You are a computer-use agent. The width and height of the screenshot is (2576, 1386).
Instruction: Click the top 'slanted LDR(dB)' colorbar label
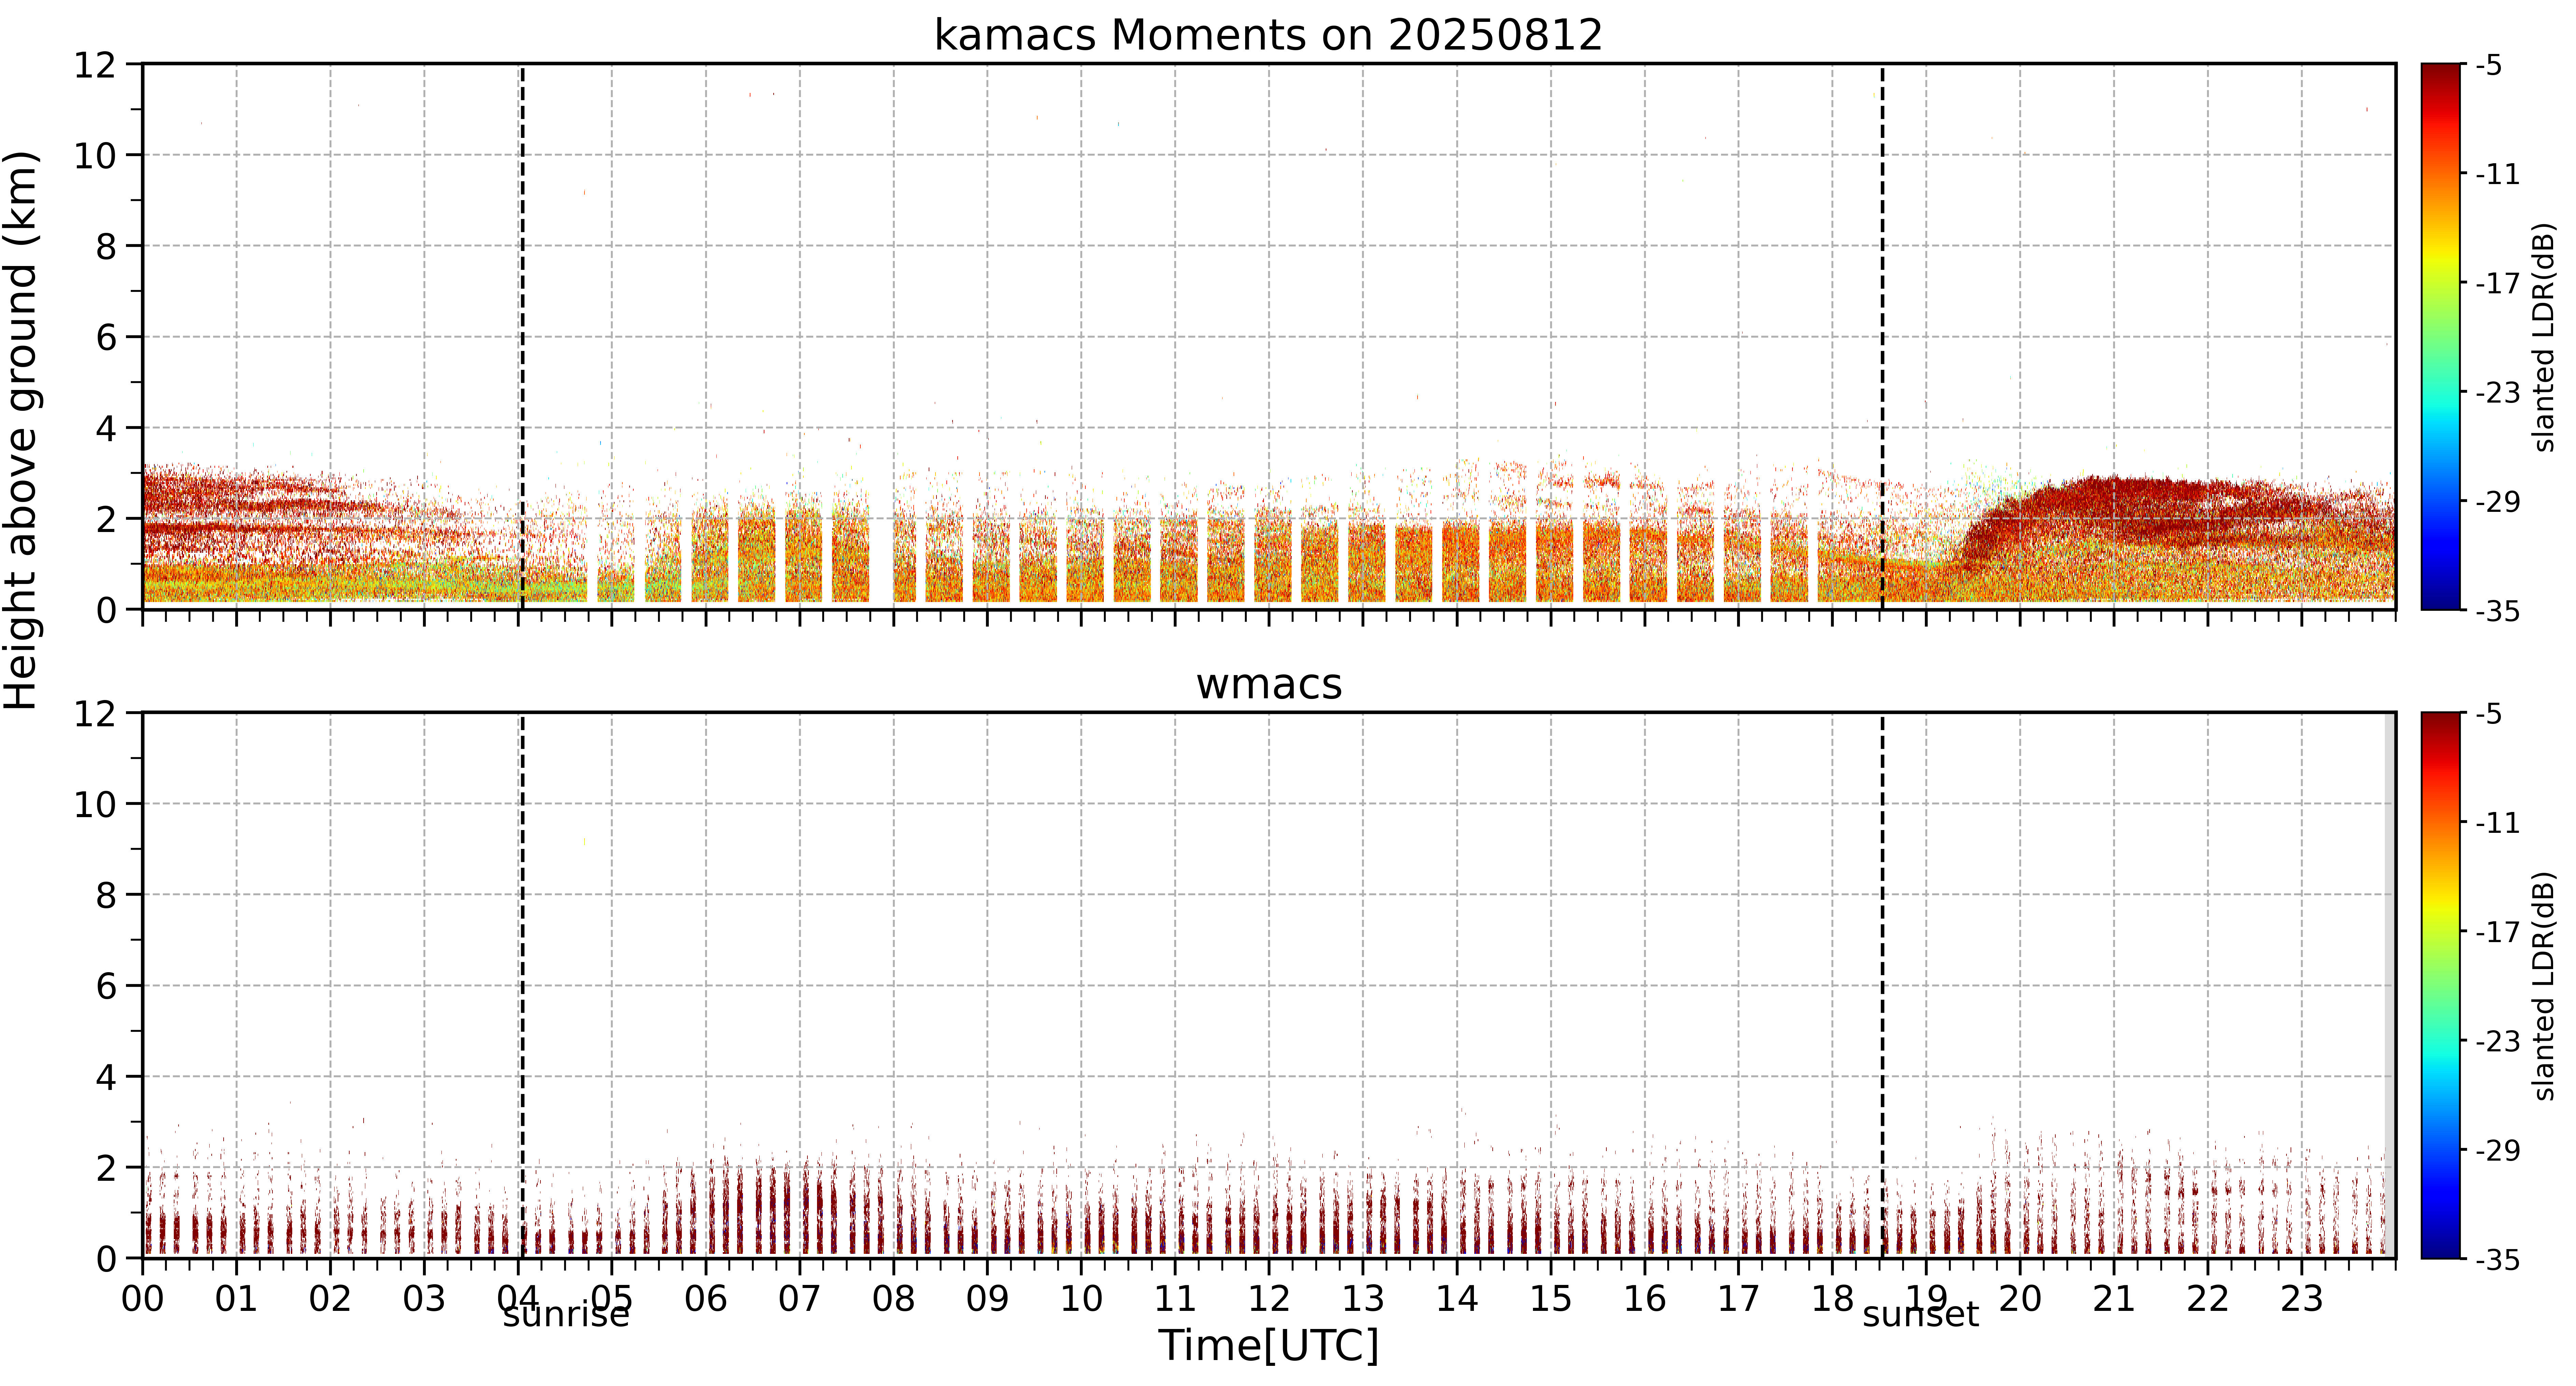coord(2544,337)
